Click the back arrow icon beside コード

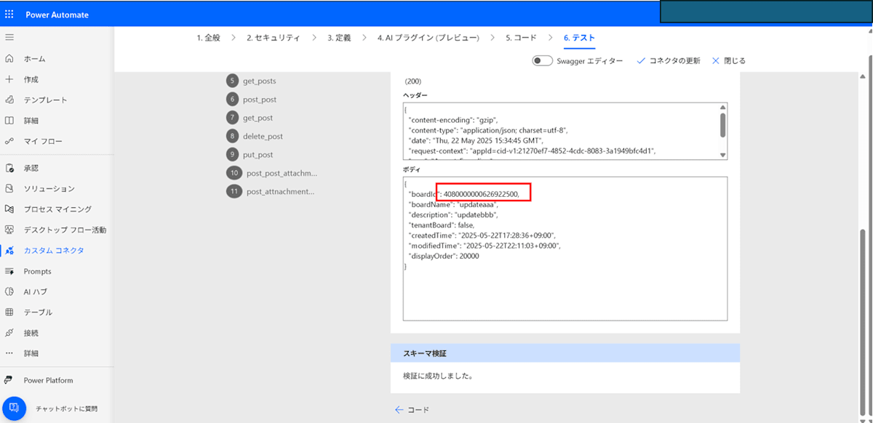pos(399,410)
